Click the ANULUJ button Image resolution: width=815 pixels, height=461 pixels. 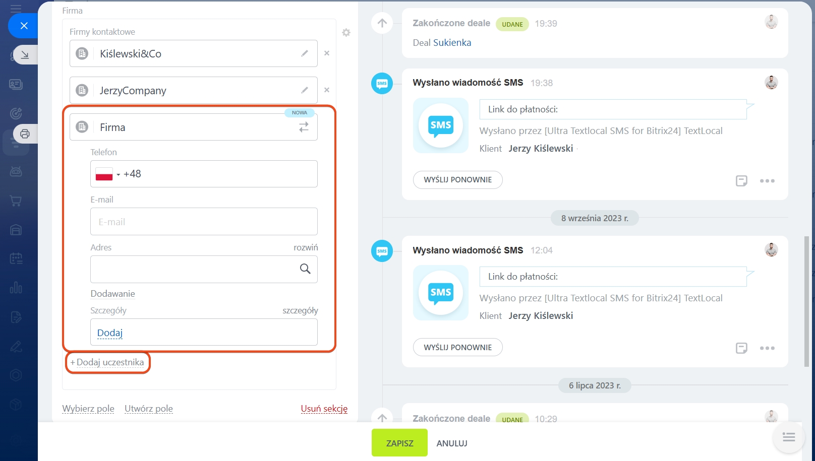coord(452,443)
